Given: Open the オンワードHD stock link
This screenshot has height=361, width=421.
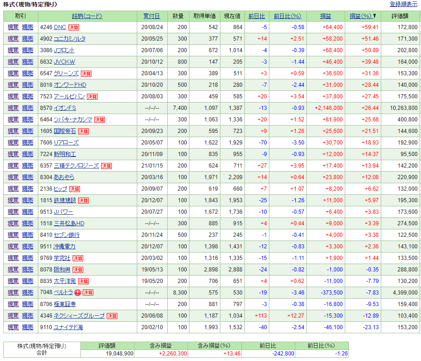Looking at the screenshot, I should [x=70, y=85].
